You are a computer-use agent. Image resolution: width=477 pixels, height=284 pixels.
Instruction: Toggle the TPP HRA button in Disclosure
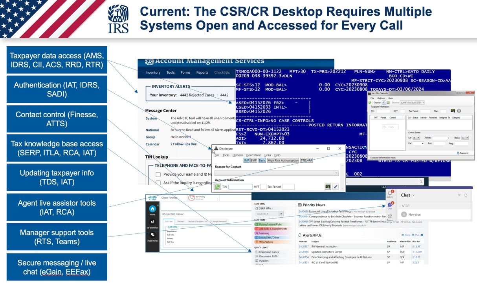[307, 160]
